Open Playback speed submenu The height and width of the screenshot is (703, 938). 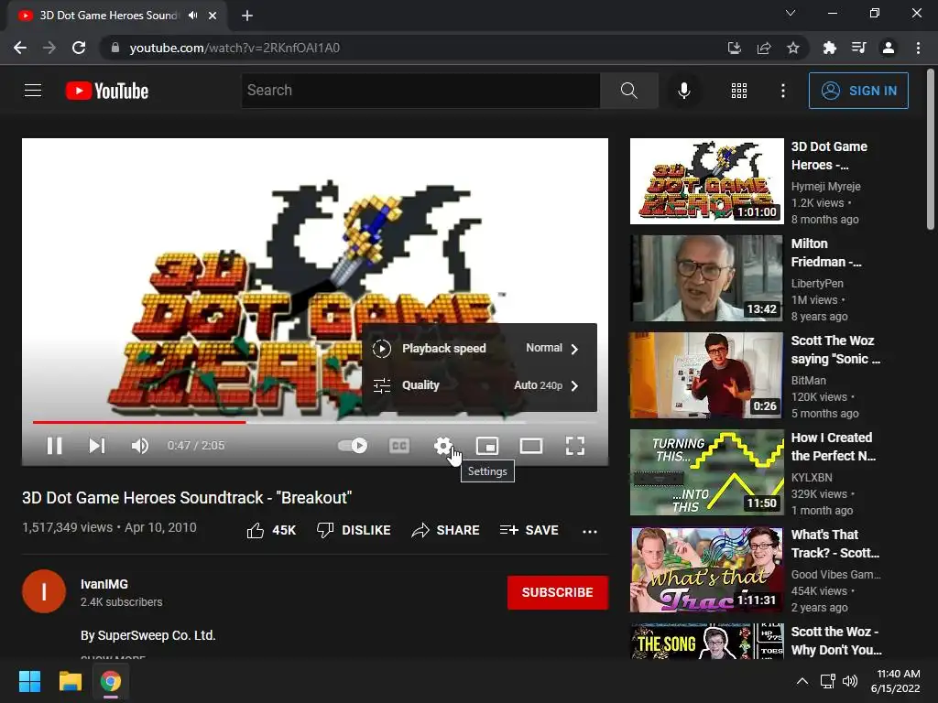pyautogui.click(x=479, y=348)
